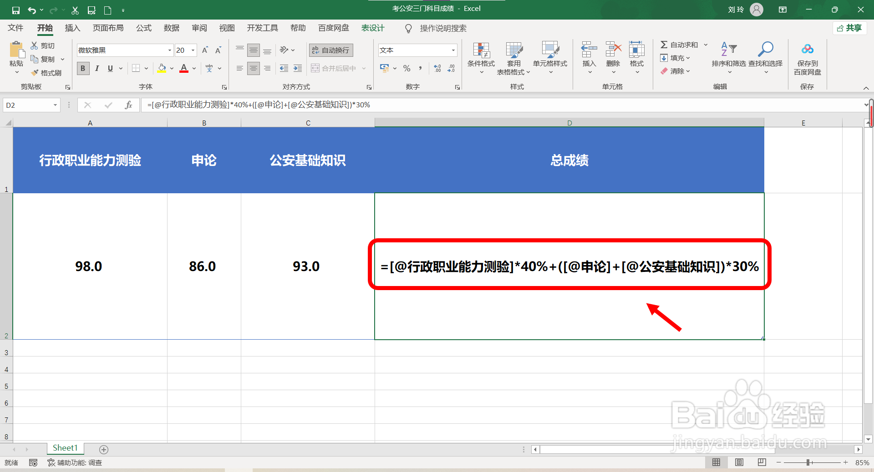
Task: Increase font size with A up icon
Action: [x=205, y=50]
